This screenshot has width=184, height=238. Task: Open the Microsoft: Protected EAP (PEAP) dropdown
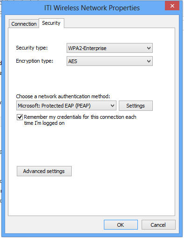(x=66, y=106)
